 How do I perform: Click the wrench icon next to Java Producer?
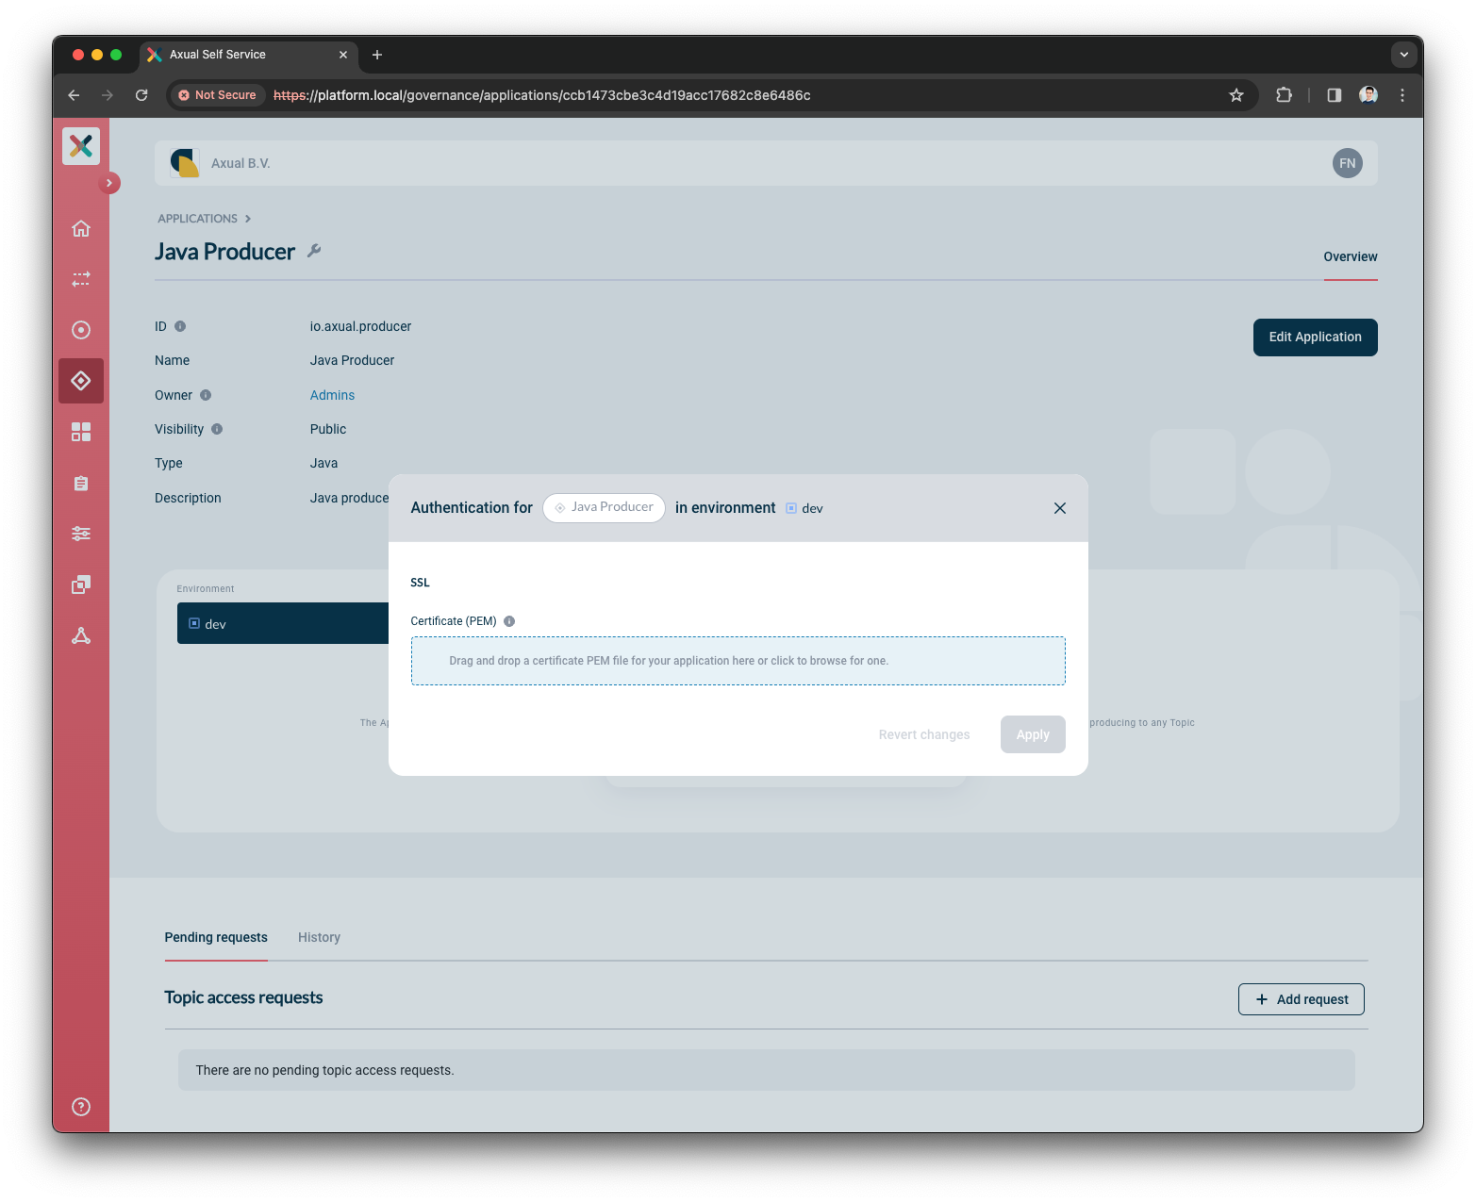point(314,251)
